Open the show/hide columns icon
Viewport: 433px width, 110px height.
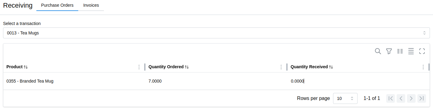400,51
